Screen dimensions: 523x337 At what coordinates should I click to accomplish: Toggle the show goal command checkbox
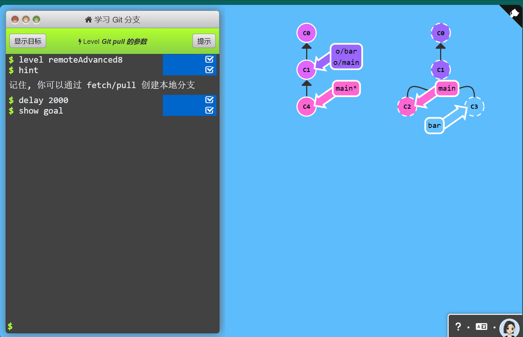pos(209,110)
